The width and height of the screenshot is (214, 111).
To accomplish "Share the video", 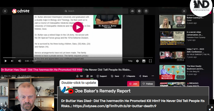I will (143, 76).
